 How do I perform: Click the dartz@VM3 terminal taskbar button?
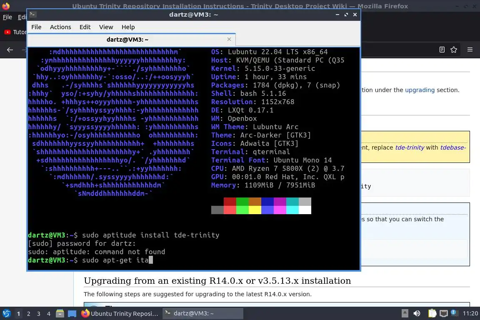[x=202, y=313]
